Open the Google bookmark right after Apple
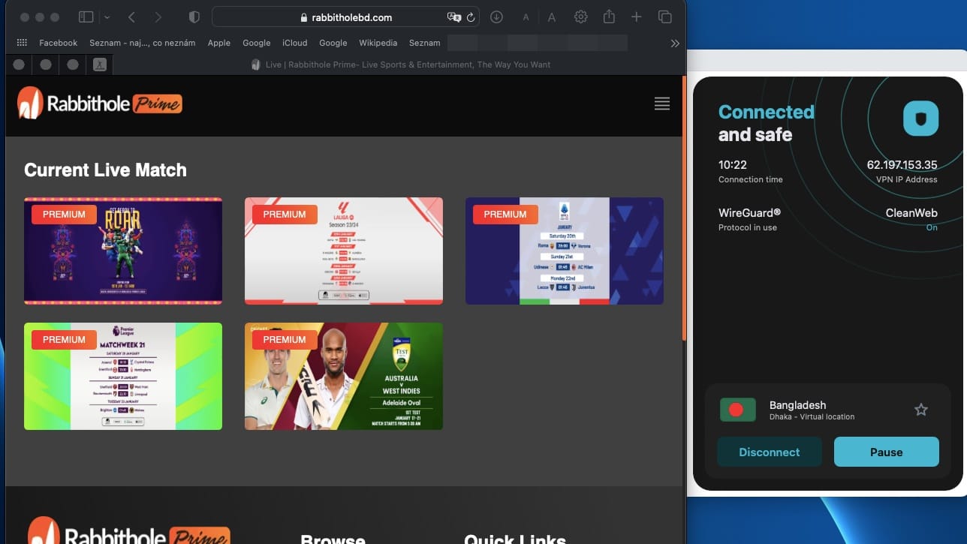 point(257,43)
